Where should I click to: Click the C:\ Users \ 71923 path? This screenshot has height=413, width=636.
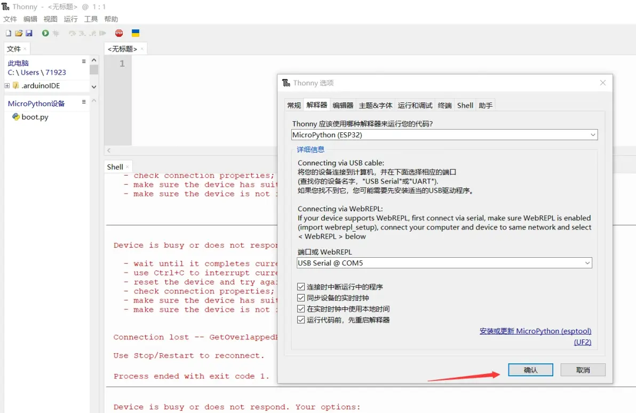(37, 73)
